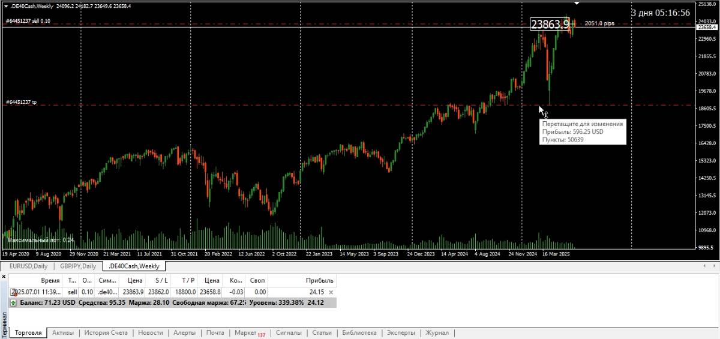The width and height of the screenshot is (720, 339).
Task: Open the Маркет tab
Action: point(249,332)
